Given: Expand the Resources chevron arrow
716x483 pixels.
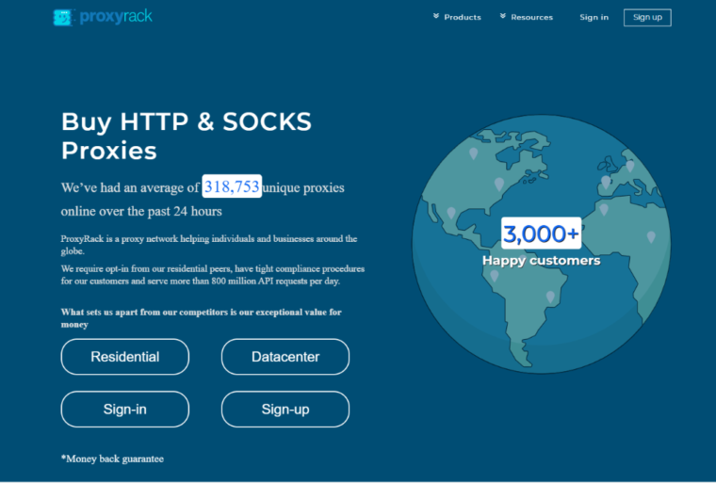Looking at the screenshot, I should (x=503, y=16).
